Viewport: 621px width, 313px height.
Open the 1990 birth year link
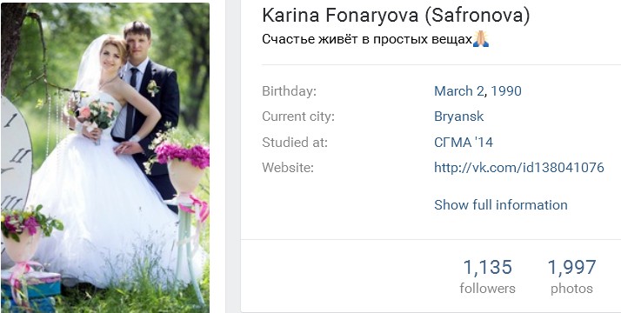coord(505,91)
